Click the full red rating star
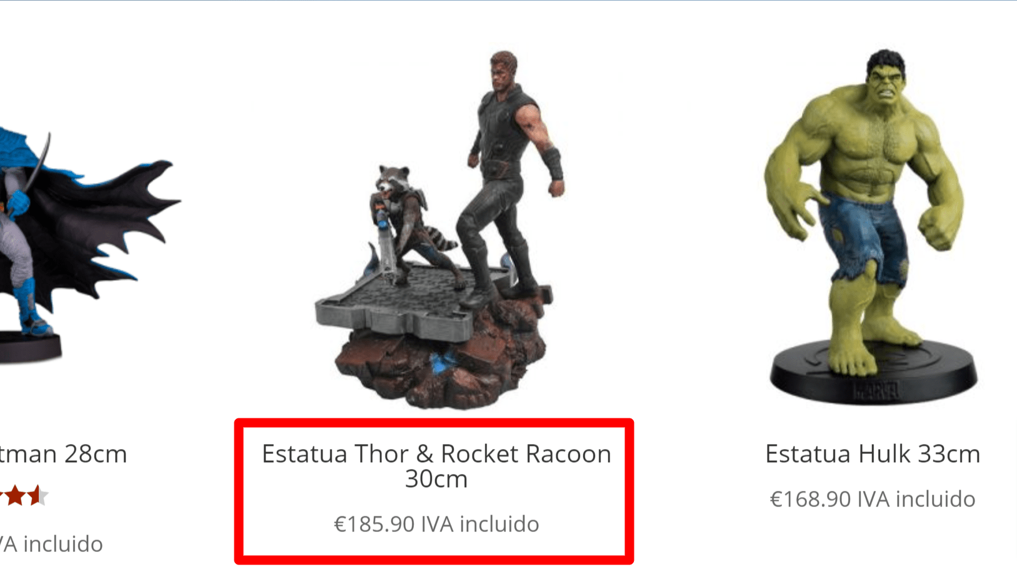Viewport: 1017px width, 587px height. (15, 496)
